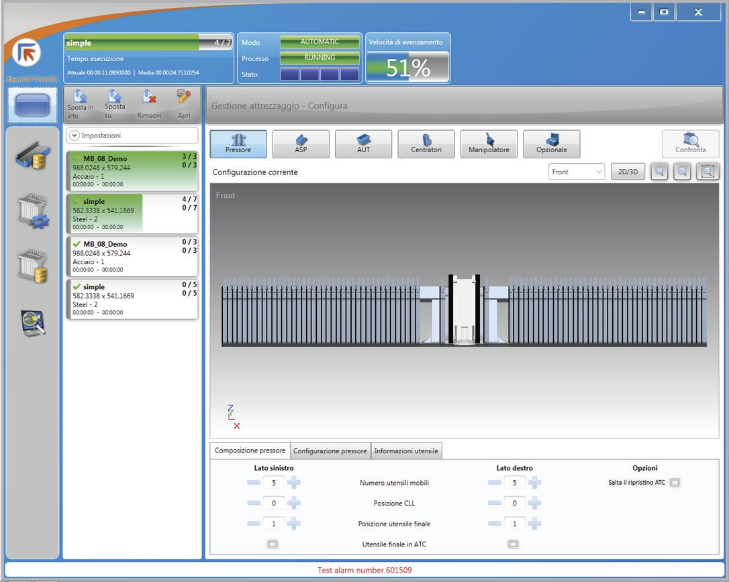
Task: Toggle right side Utensile finale in ATC
Action: 513,544
